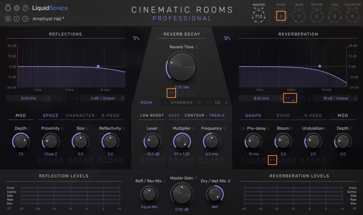Viewport: 363px width, 215px height.
Task: Select the SIDE plane editor
Action: coord(335,16)
